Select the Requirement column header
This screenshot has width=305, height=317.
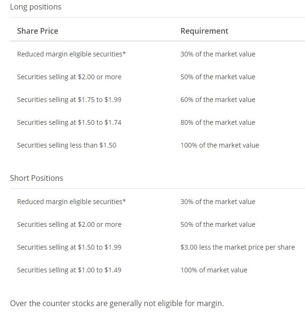click(204, 31)
